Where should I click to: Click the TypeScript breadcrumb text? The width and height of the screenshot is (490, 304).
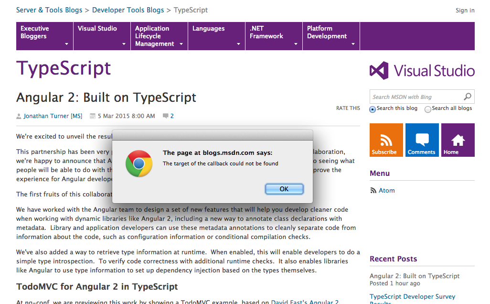pos(191,10)
